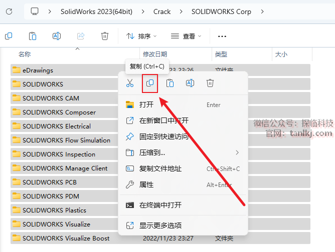This screenshot has width=335, height=252.
Task: Click date 2022/11/23 23:27 in Visualize Boost row
Action: [x=168, y=238]
